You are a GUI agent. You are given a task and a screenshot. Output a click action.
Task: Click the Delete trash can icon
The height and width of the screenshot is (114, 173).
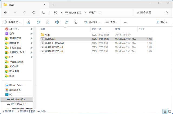(76, 22)
